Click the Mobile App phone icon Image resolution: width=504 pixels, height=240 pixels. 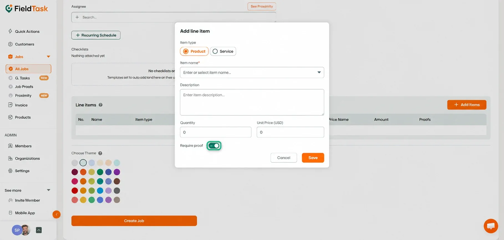point(10,213)
